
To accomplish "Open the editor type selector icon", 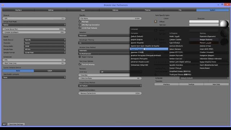I will click(x=4, y=124).
